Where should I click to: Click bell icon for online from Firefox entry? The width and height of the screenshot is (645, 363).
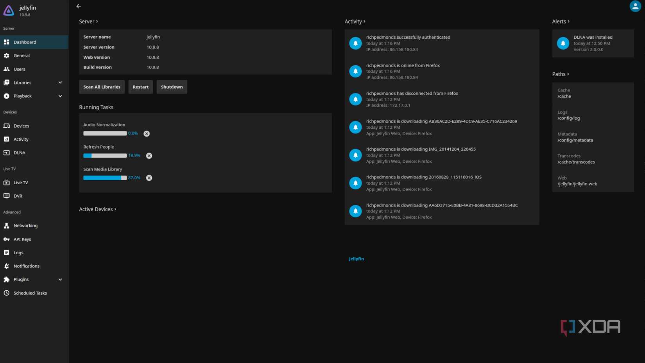coord(355,71)
